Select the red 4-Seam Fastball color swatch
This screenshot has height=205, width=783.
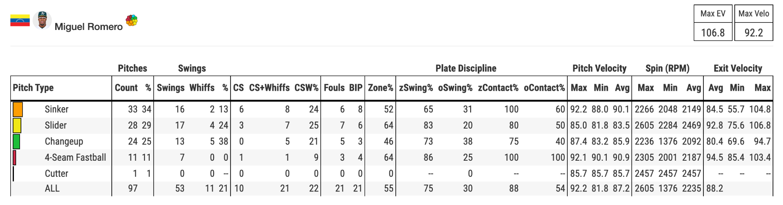click(x=14, y=157)
